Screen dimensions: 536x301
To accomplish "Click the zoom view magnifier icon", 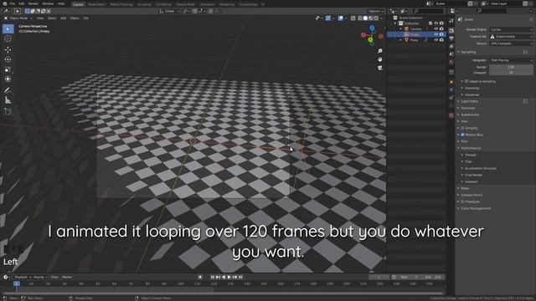I will pos(379,51).
